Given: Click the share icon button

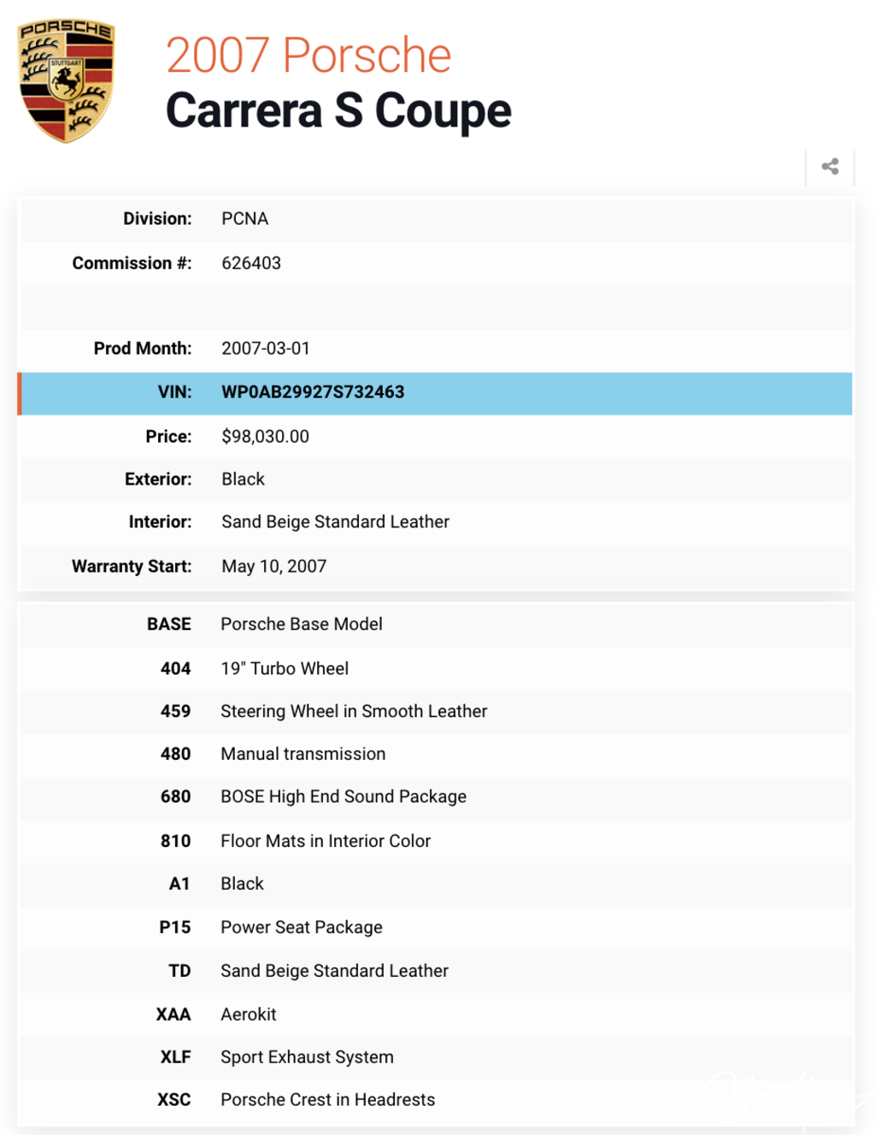Looking at the screenshot, I should pyautogui.click(x=830, y=167).
